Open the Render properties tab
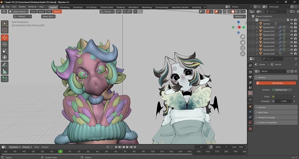 [250, 72]
